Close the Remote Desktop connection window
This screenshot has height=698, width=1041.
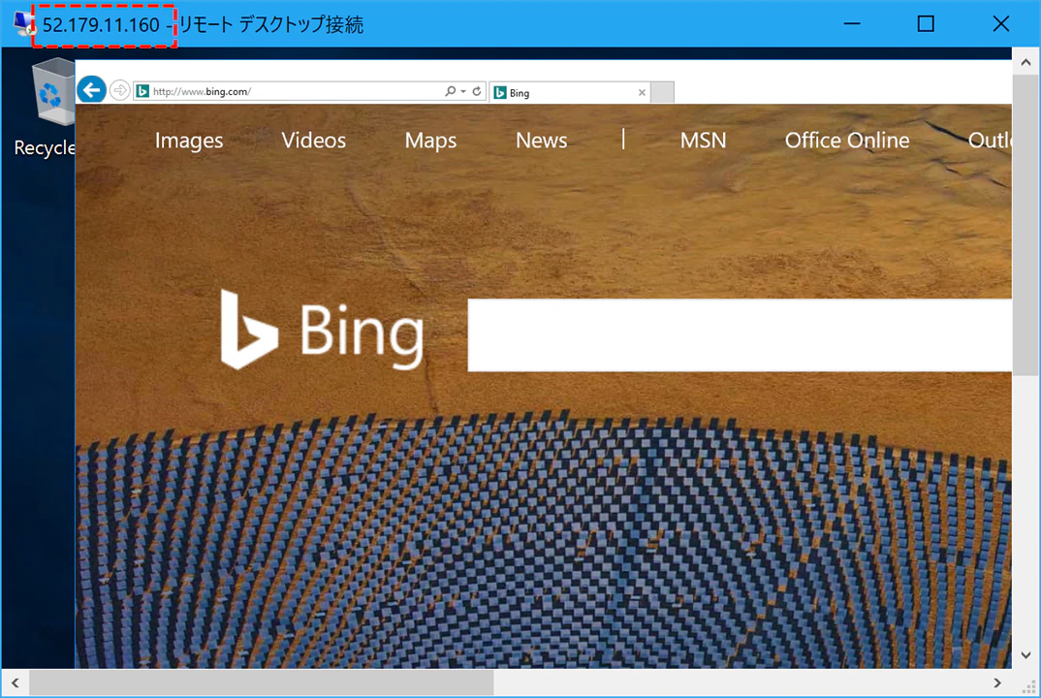pyautogui.click(x=1000, y=24)
